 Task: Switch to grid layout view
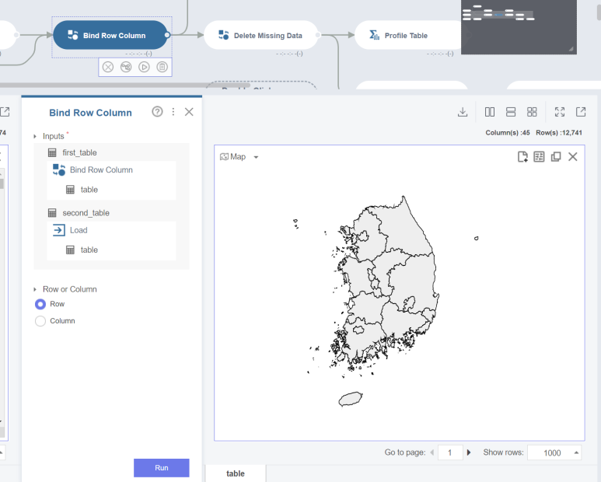(x=532, y=112)
